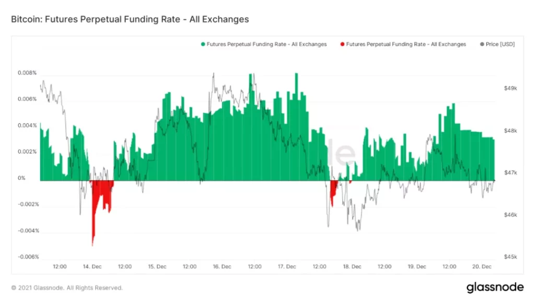Screen dimensions: 535x301
Task: Select the 16. Dec date marker
Action: [x=222, y=267]
